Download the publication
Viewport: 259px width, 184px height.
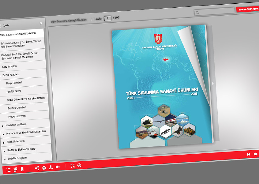point(51,167)
